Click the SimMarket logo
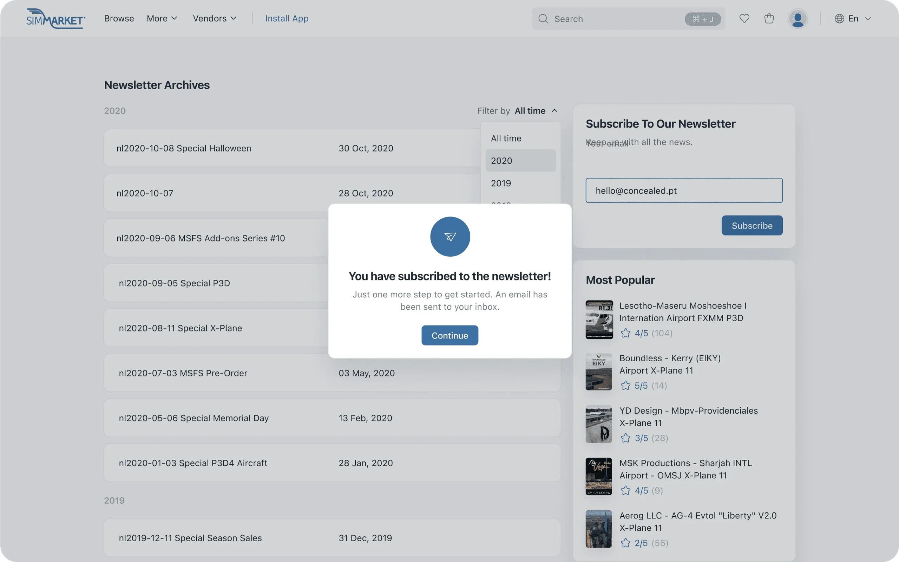This screenshot has width=899, height=562. pos(56,18)
